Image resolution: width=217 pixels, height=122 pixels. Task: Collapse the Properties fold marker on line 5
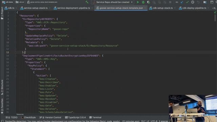coord(16,26)
